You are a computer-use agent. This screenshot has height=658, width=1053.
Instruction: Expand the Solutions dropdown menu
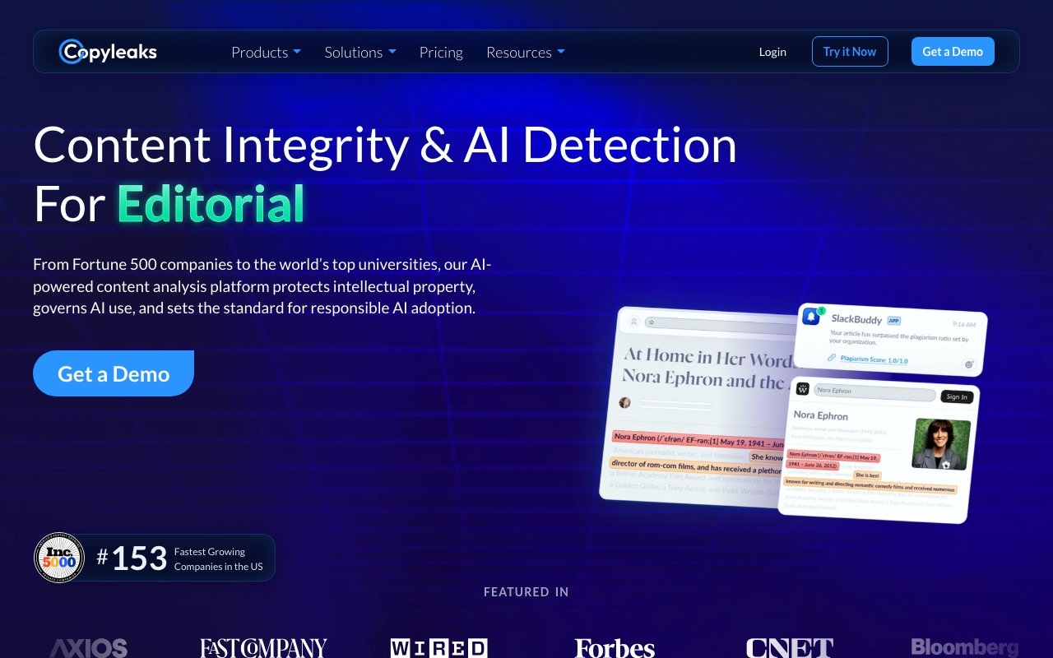click(x=360, y=52)
